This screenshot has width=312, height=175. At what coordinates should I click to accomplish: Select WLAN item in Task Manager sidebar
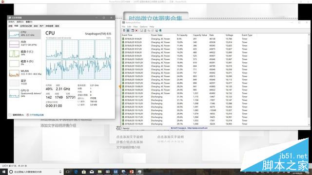[25, 73]
